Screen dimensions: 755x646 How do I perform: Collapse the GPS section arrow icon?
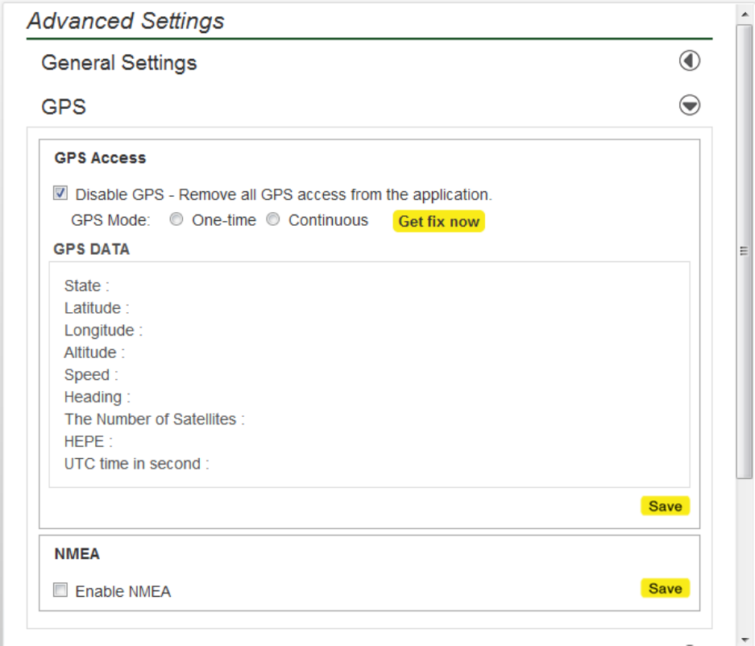click(689, 105)
